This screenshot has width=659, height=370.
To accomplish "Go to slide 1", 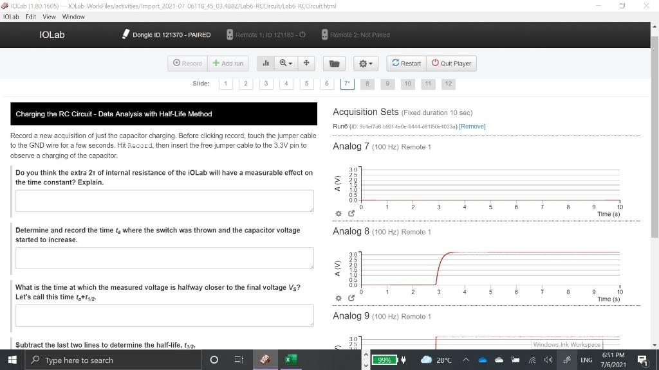I will [x=226, y=83].
